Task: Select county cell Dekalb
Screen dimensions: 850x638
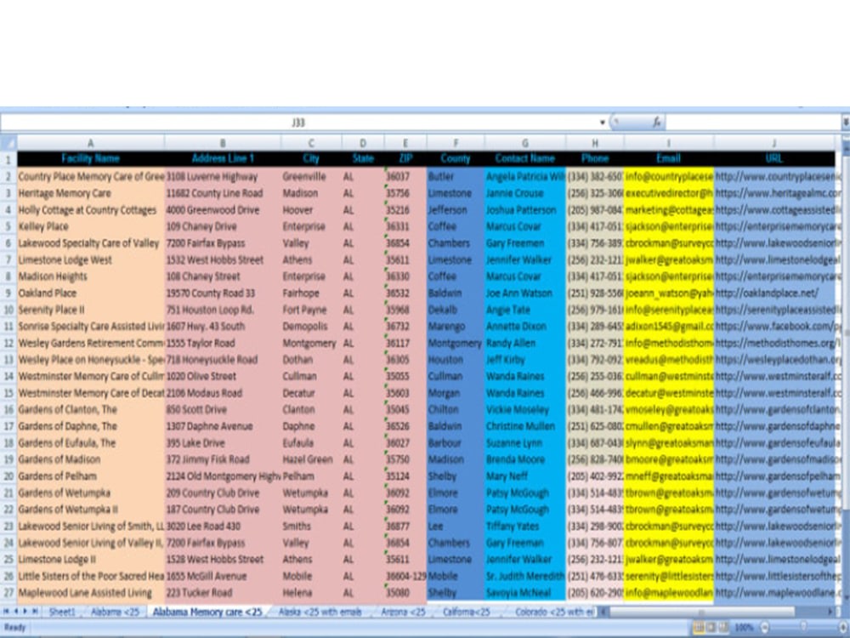Action: pyautogui.click(x=456, y=310)
